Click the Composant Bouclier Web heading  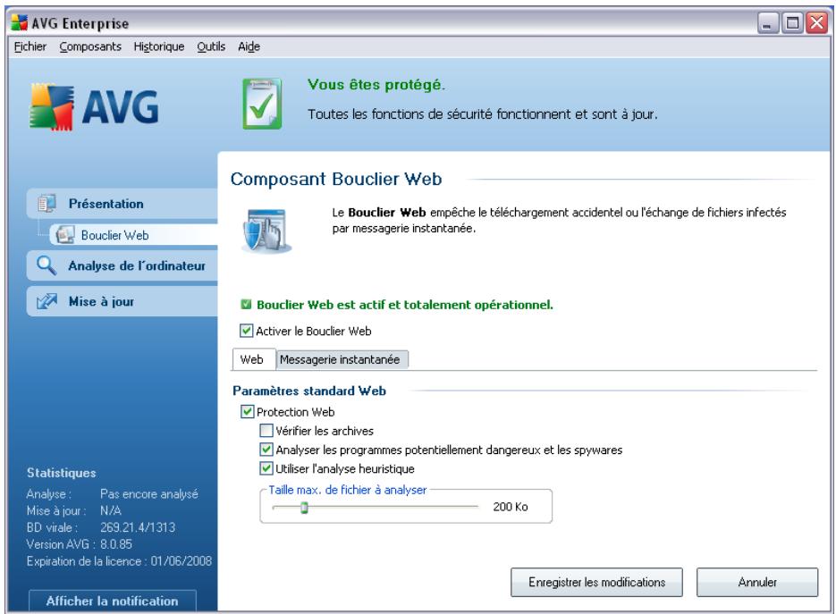coord(336,179)
